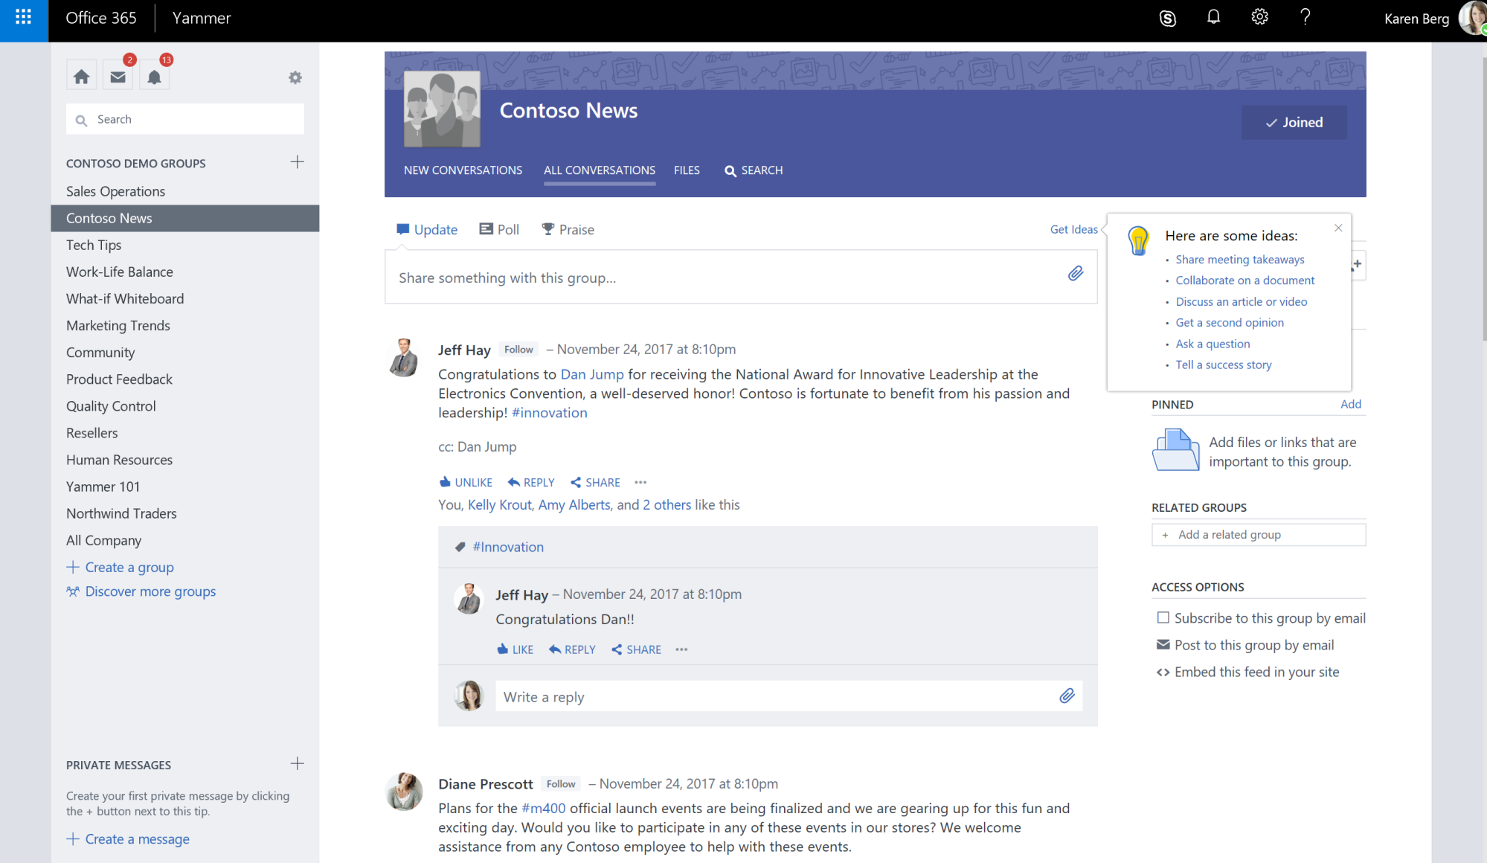The height and width of the screenshot is (863, 1487).
Task: Toggle Subscribe to this group by email
Action: pos(1163,617)
